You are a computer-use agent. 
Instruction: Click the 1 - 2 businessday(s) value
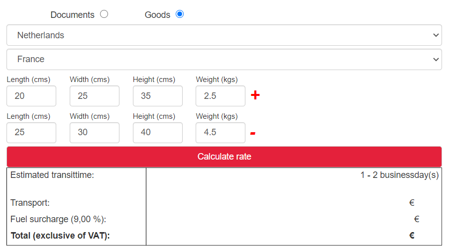click(x=399, y=175)
